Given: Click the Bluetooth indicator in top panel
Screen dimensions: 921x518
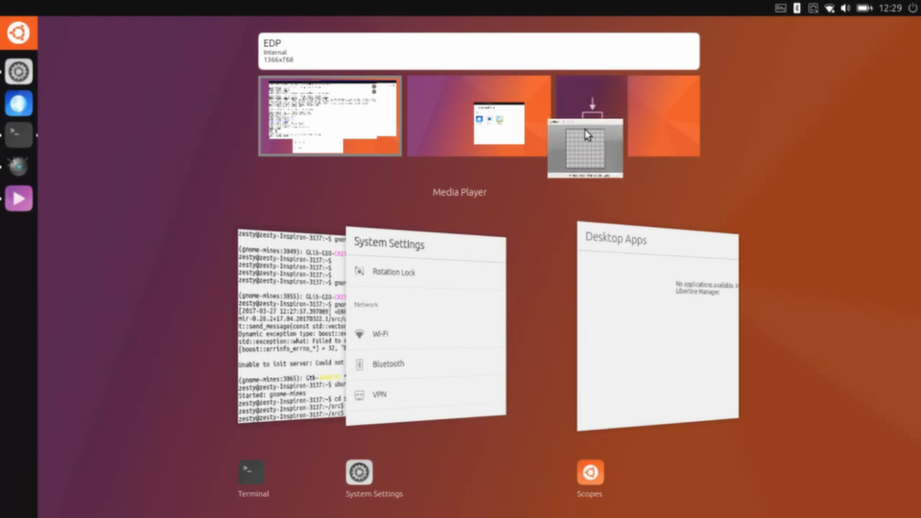Looking at the screenshot, I should click(x=796, y=8).
